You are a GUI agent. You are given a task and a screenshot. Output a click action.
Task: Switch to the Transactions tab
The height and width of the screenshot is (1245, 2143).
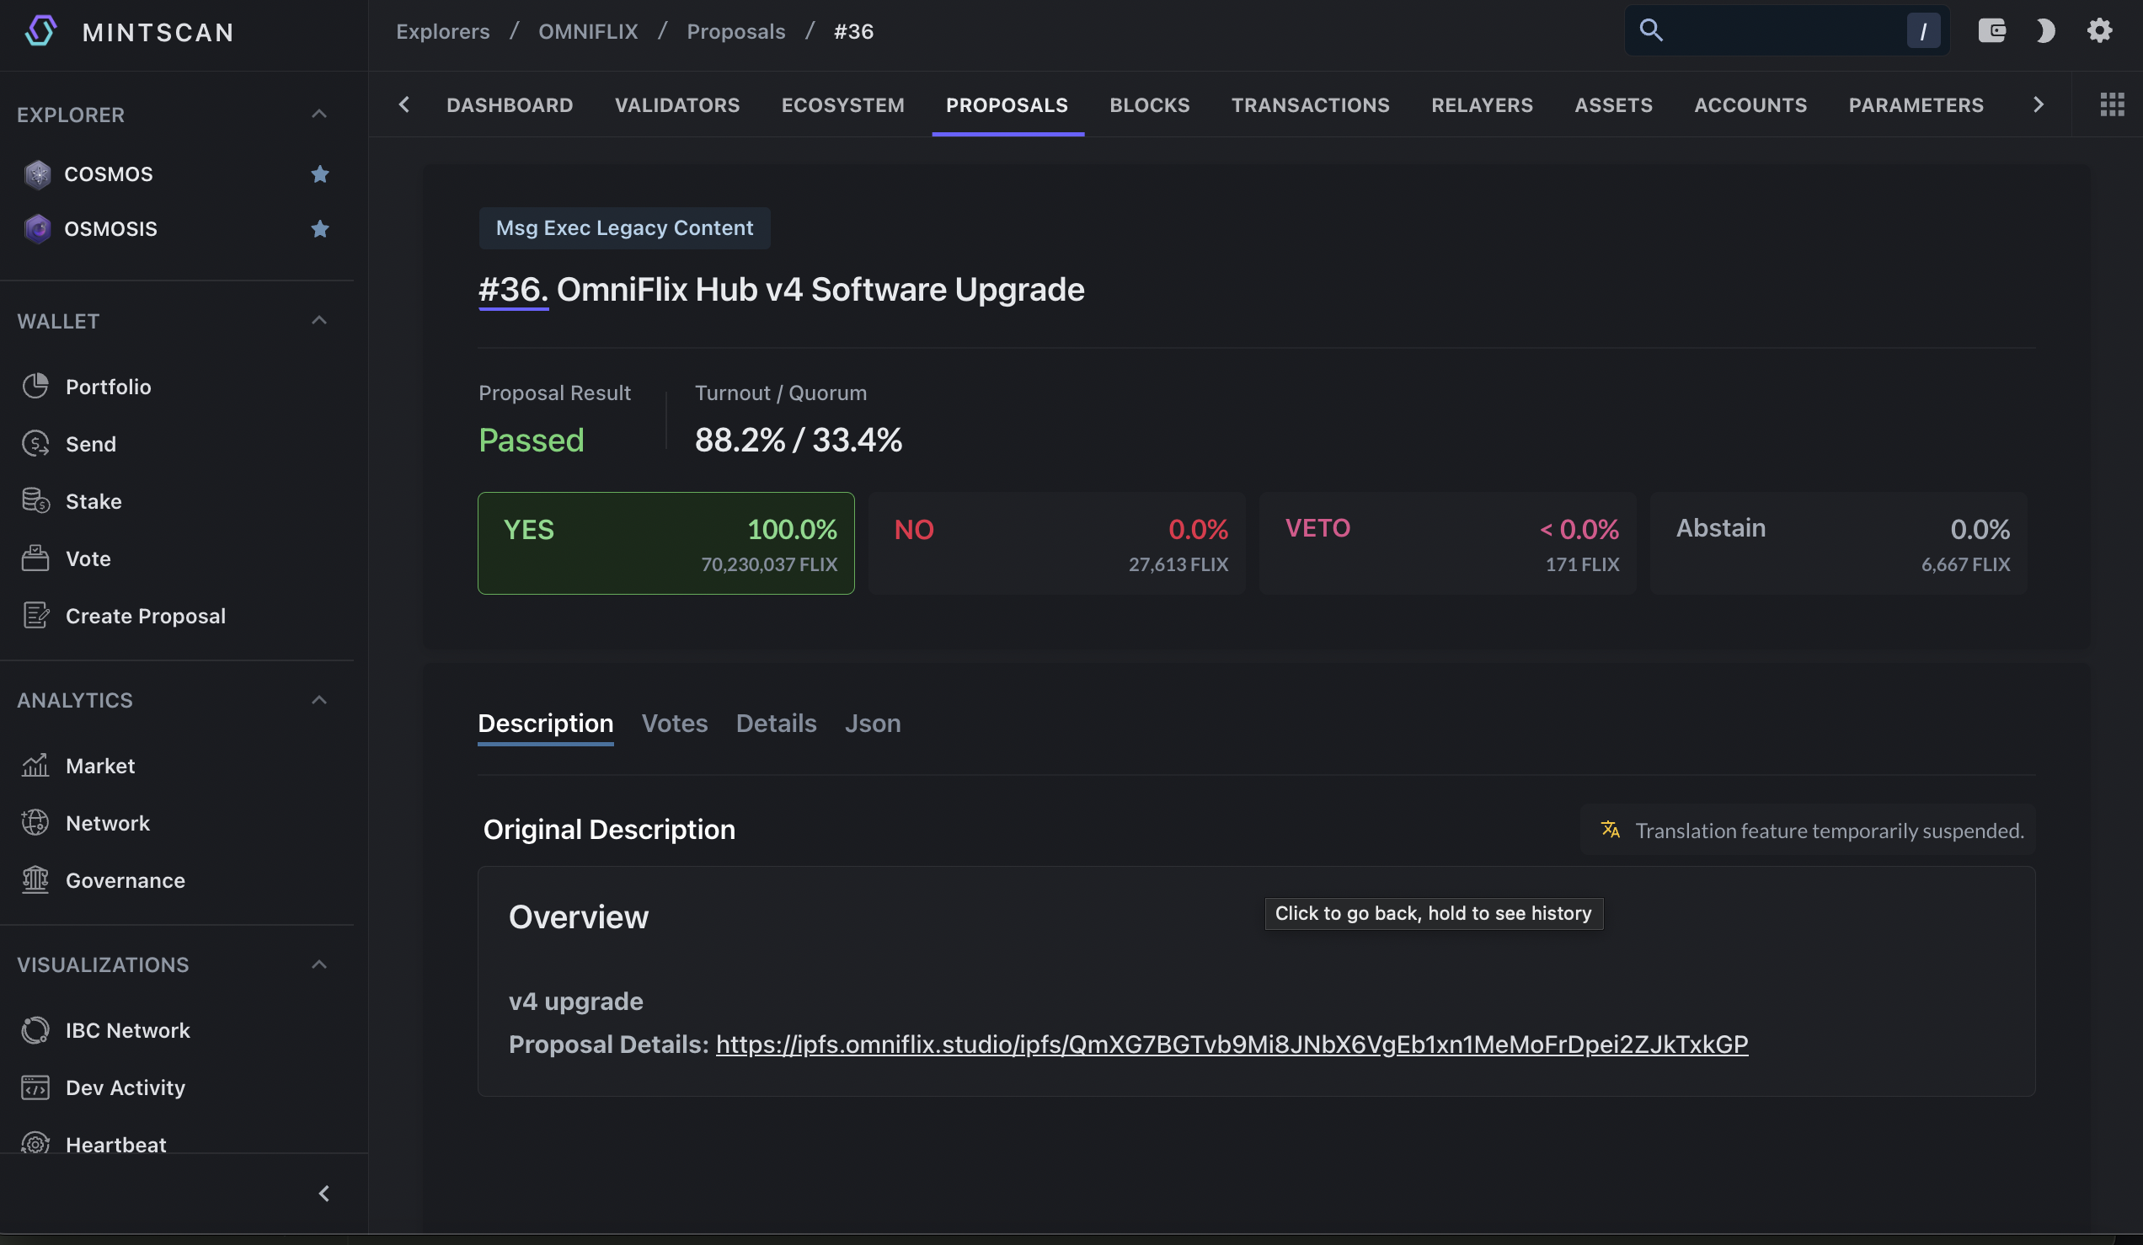click(x=1311, y=104)
